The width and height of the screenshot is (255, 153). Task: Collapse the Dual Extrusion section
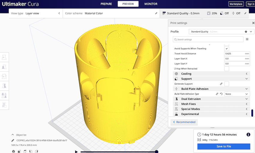tap(211, 99)
